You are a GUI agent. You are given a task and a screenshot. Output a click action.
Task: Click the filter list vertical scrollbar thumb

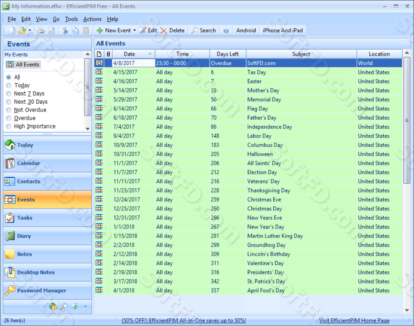[88, 87]
